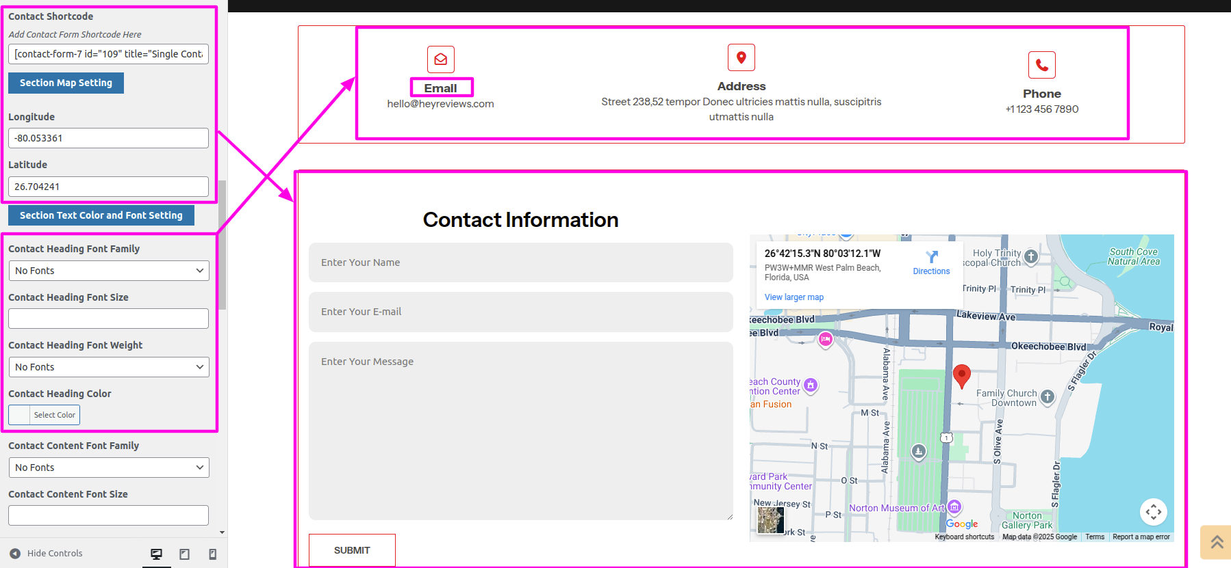Click the Enter Your Name field

pyautogui.click(x=520, y=262)
